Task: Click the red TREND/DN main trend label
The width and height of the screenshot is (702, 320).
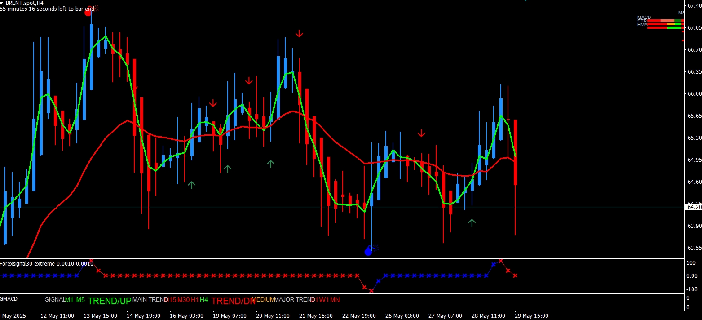Action: point(233,301)
